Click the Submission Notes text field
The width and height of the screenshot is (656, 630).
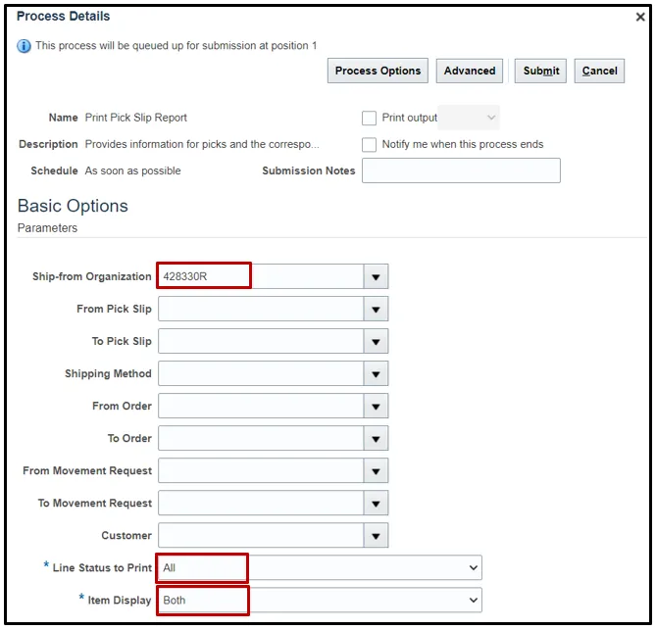pyautogui.click(x=461, y=170)
